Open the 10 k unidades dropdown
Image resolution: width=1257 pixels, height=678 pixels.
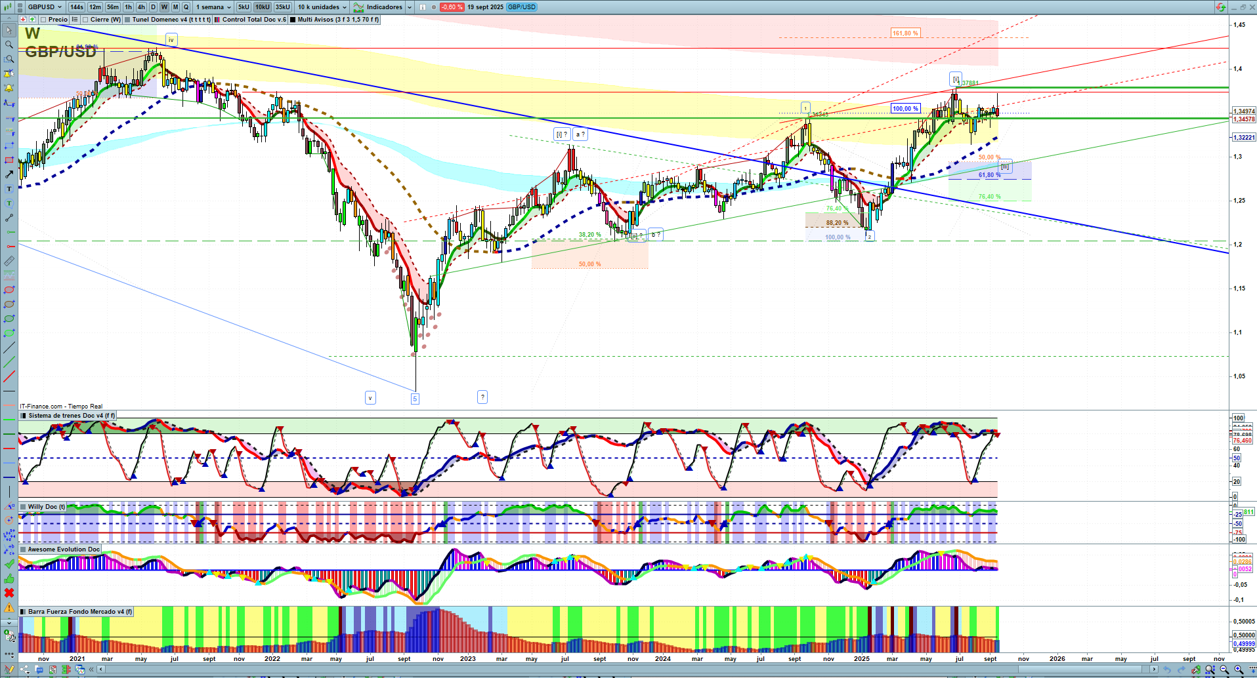coord(322,7)
